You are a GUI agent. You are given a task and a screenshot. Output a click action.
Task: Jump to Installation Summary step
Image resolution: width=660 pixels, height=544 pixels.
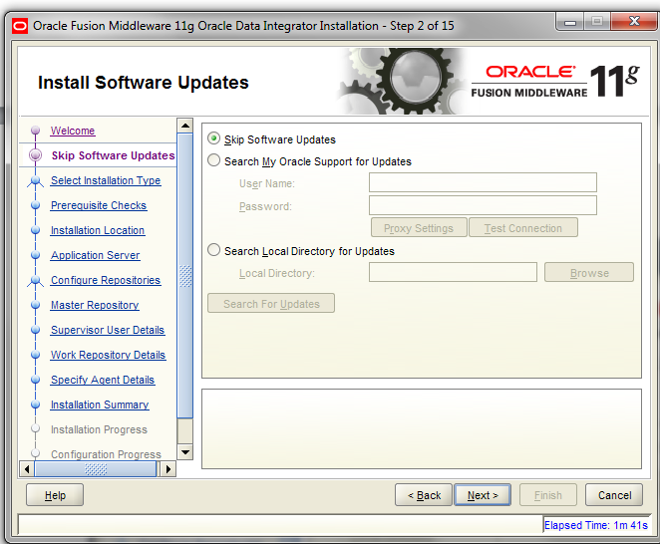[100, 405]
